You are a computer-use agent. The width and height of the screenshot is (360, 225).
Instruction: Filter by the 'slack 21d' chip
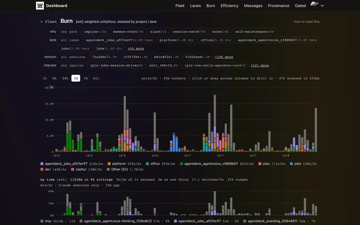[158, 31]
